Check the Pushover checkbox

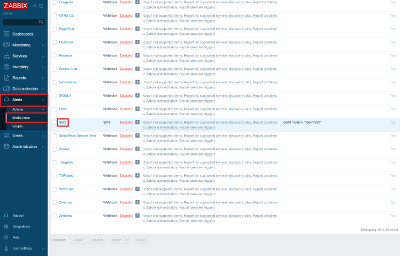click(x=54, y=42)
